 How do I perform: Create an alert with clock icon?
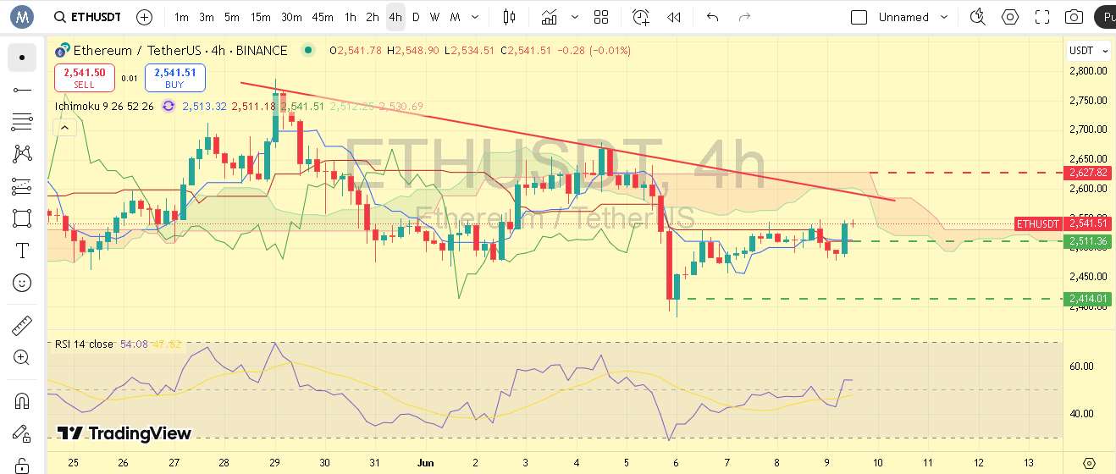(x=641, y=17)
